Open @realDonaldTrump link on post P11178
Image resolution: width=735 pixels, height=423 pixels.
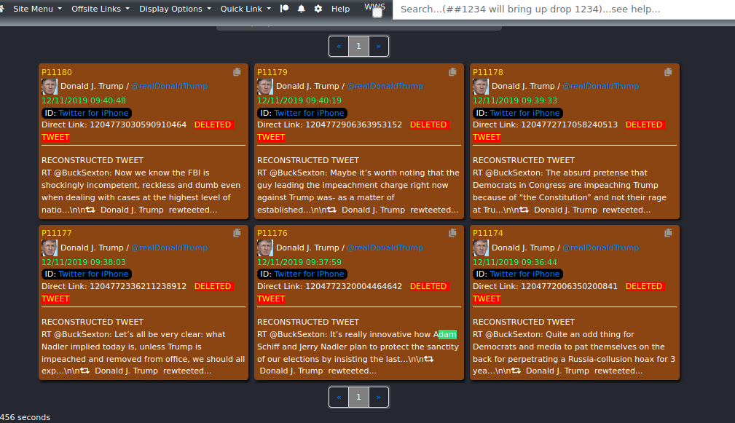(x=601, y=86)
